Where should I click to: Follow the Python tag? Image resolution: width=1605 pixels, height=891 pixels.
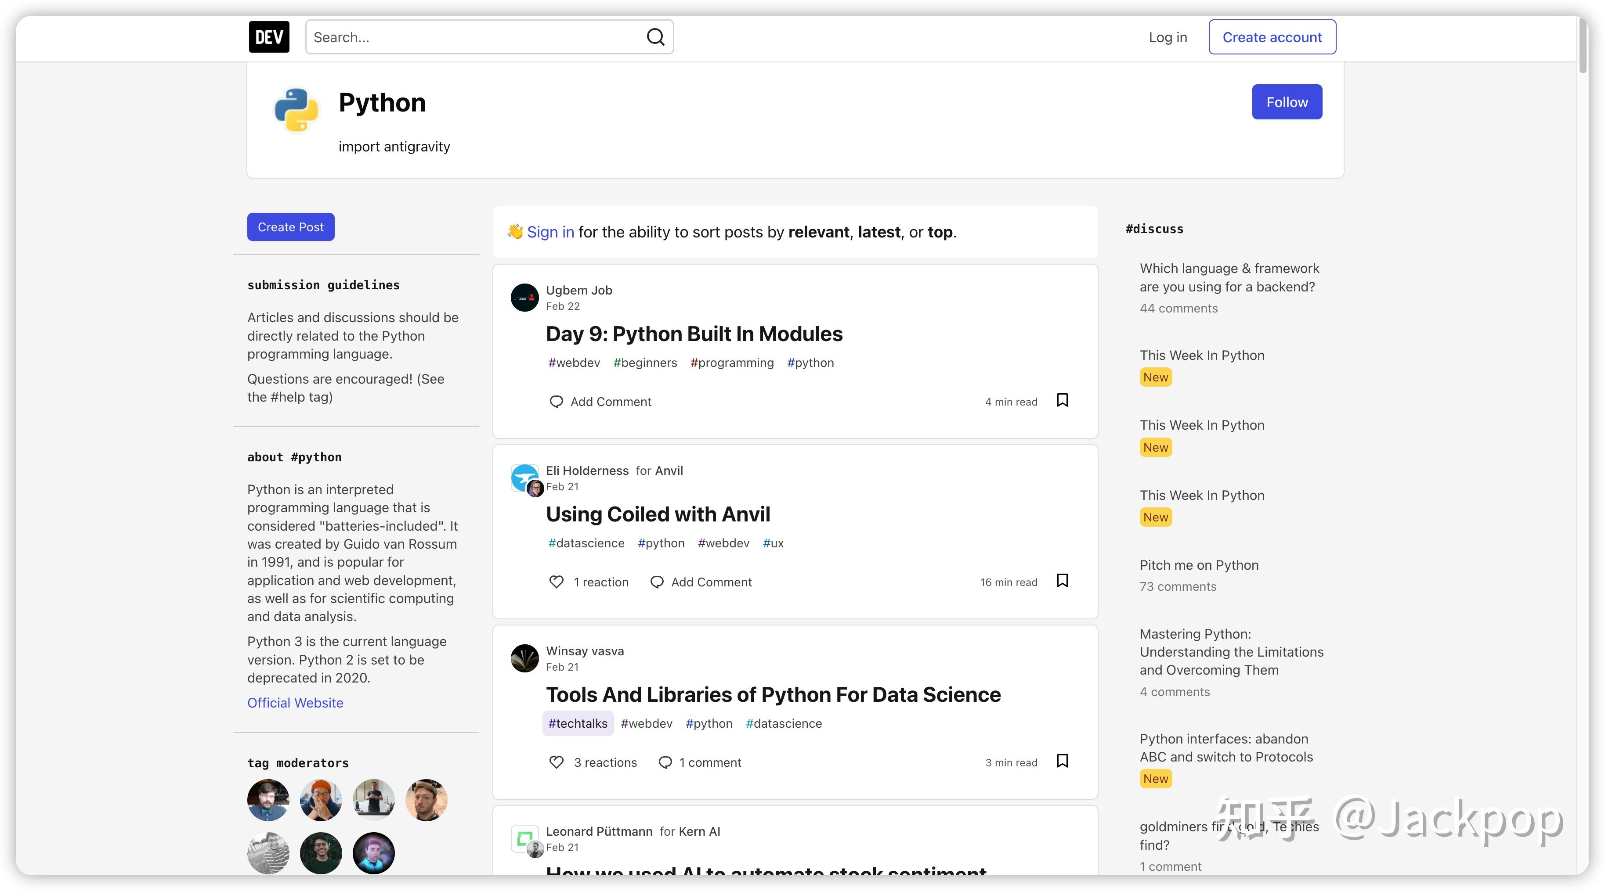click(x=1287, y=101)
